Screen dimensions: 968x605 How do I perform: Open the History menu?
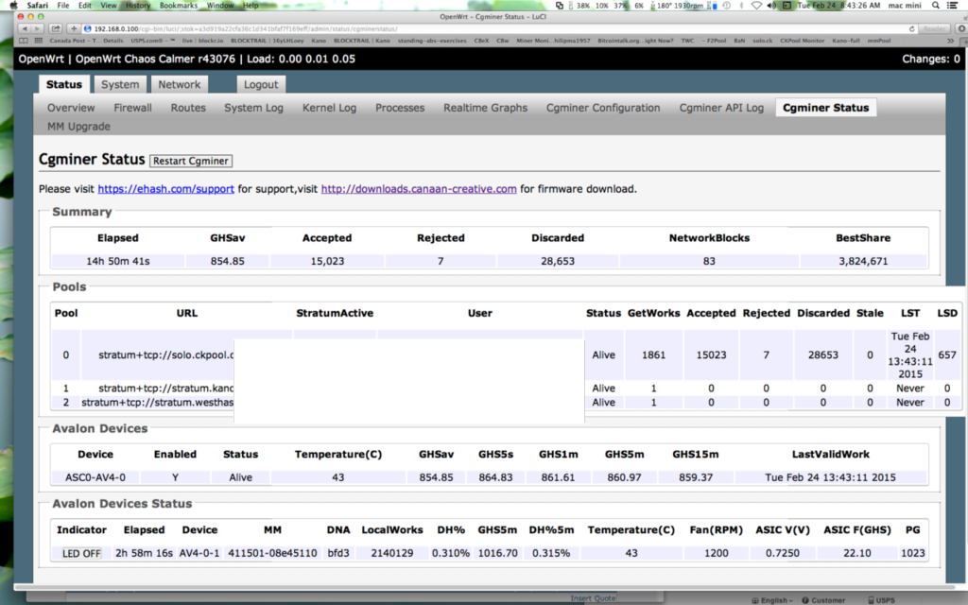click(x=138, y=5)
